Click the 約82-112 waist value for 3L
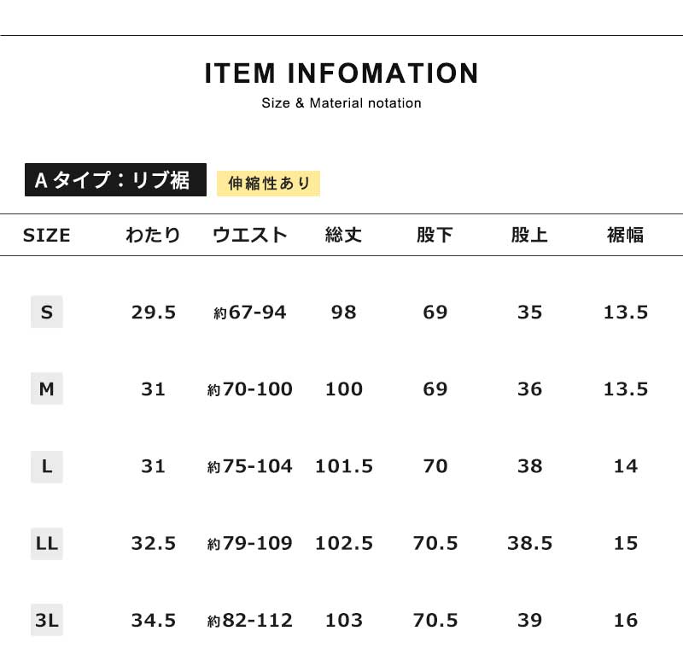The image size is (683, 666). [x=250, y=620]
